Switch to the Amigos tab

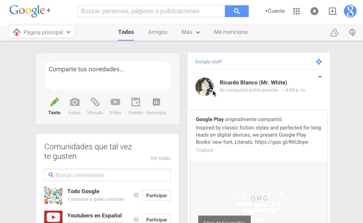coord(158,32)
